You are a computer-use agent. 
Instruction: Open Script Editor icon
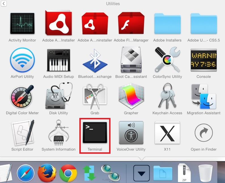[23, 133]
